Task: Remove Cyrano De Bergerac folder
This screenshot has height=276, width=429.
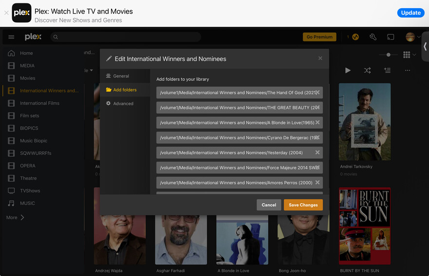Action: [317, 138]
